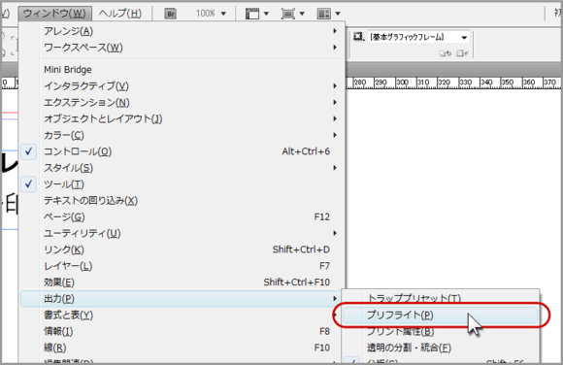Open the 100% zoom level dropdown
563x365 pixels.
[211, 14]
